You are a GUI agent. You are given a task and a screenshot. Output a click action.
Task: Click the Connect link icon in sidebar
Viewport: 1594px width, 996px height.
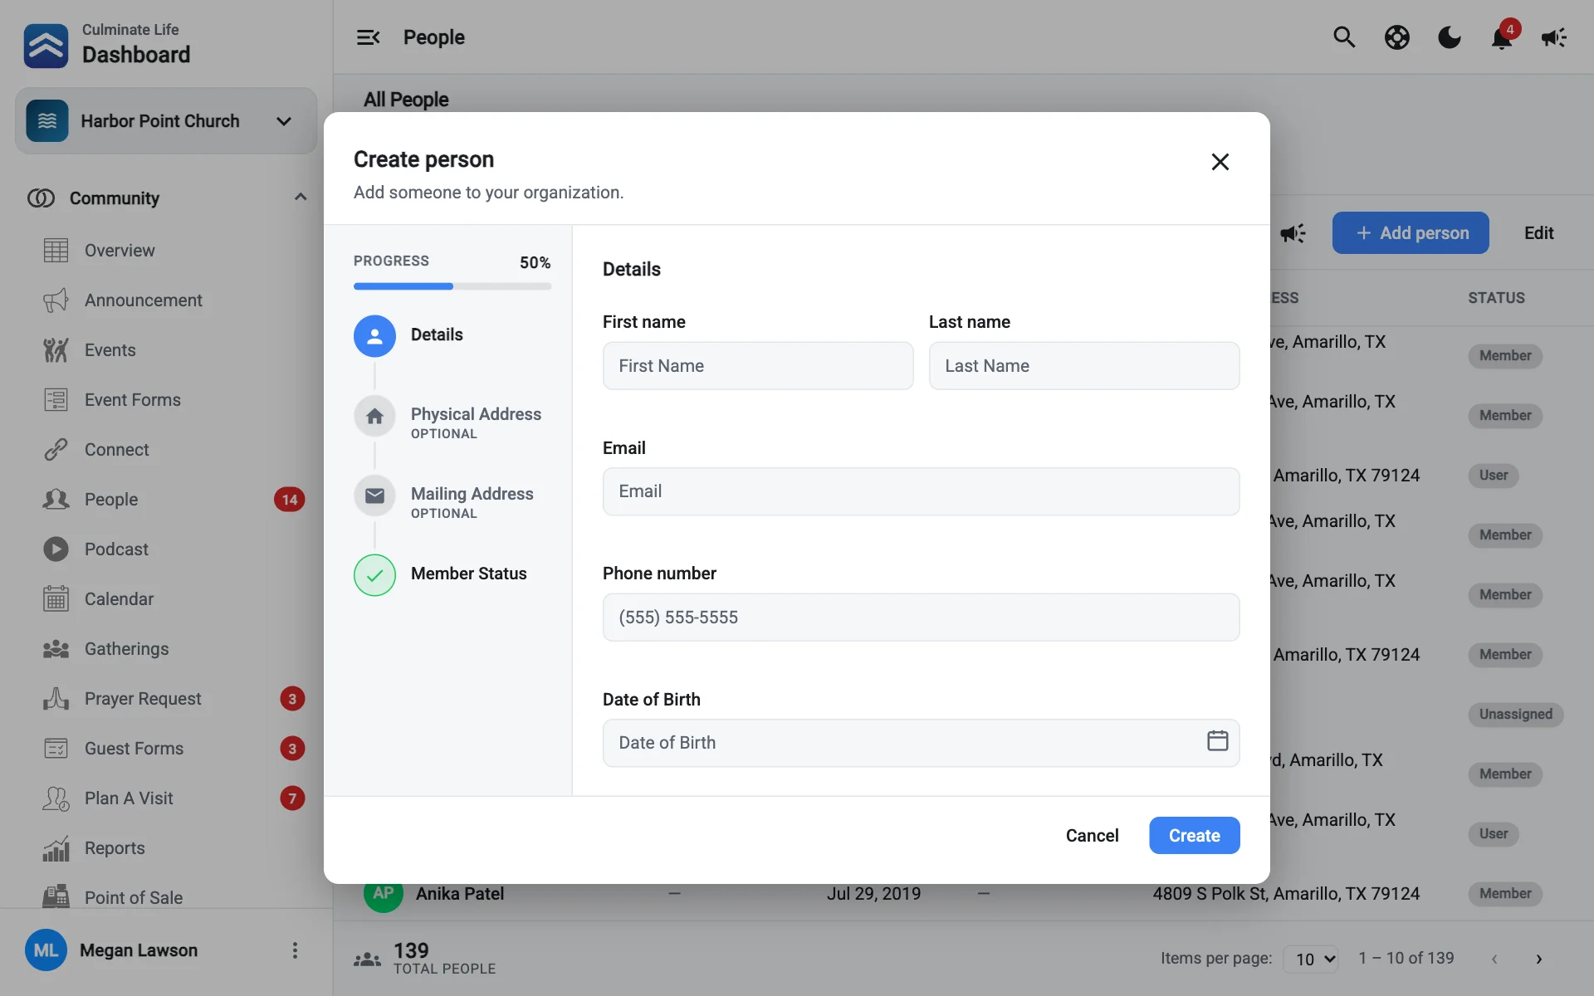pyautogui.click(x=56, y=450)
